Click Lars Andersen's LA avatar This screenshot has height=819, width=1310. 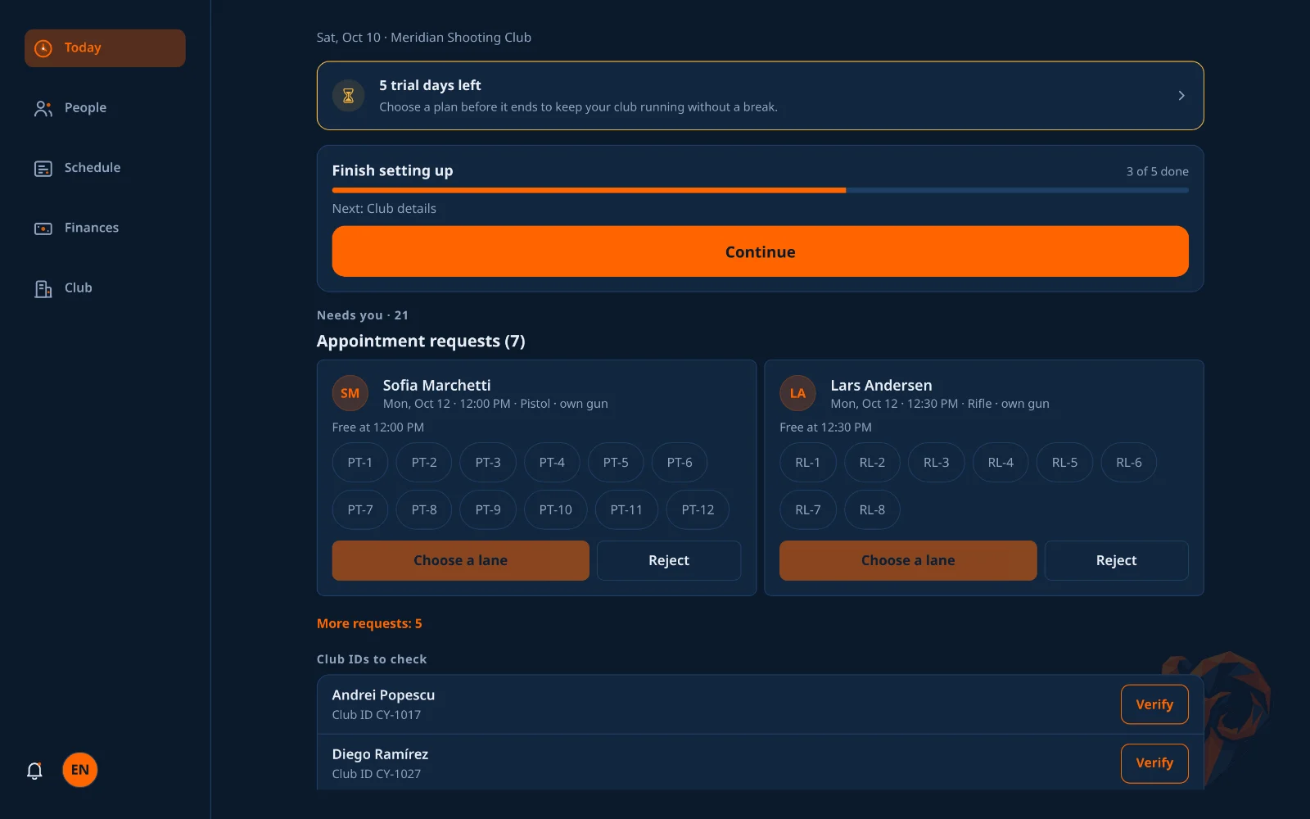click(x=797, y=393)
